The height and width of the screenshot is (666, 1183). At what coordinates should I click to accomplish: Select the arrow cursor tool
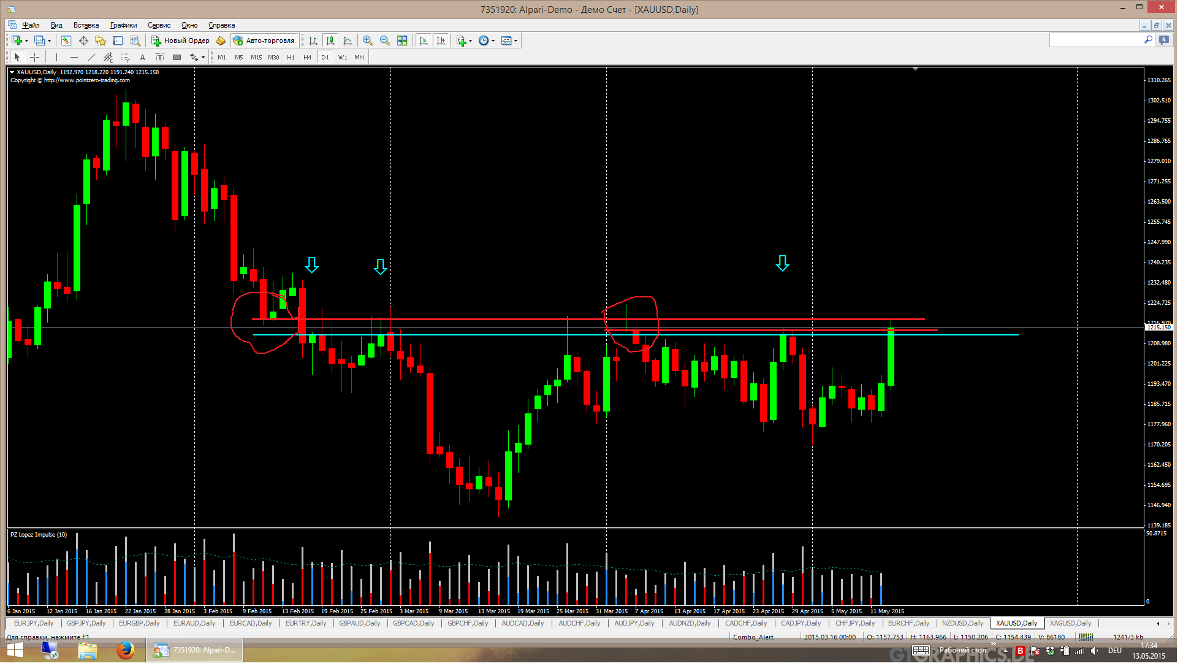[17, 57]
